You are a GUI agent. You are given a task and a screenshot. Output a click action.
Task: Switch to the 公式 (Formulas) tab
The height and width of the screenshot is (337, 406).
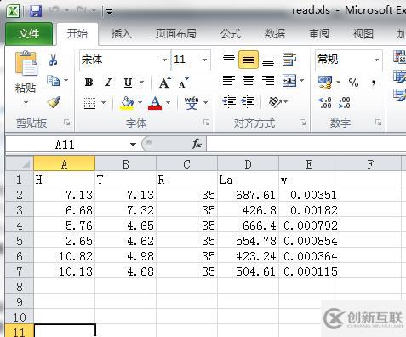coord(231,34)
